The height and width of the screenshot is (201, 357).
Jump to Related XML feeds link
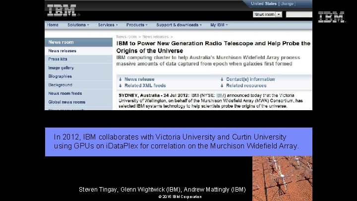(145, 86)
